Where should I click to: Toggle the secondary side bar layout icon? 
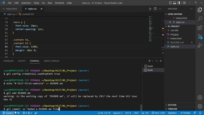[178, 3]
